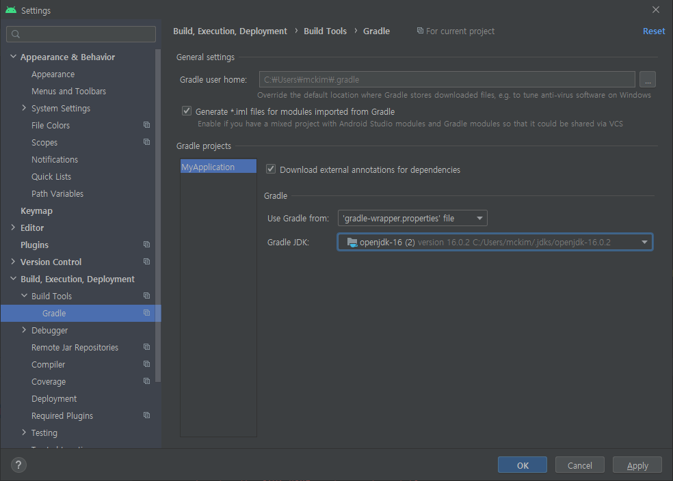Viewport: 673px width, 481px height.
Task: Expand the Editor section
Action: pyautogui.click(x=13, y=228)
